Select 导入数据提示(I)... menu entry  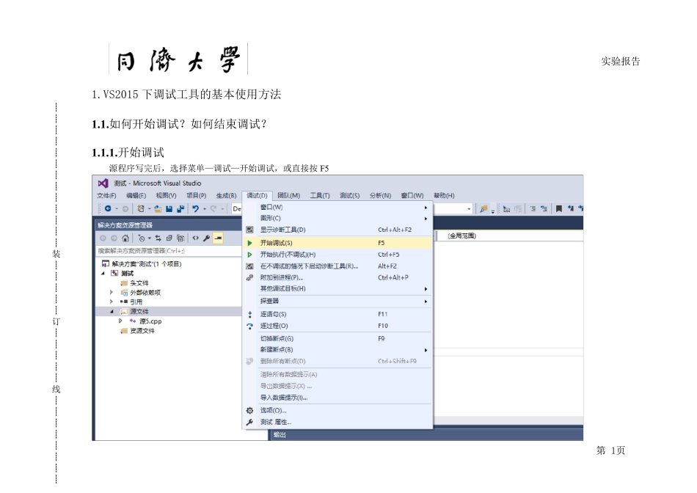tap(337, 398)
